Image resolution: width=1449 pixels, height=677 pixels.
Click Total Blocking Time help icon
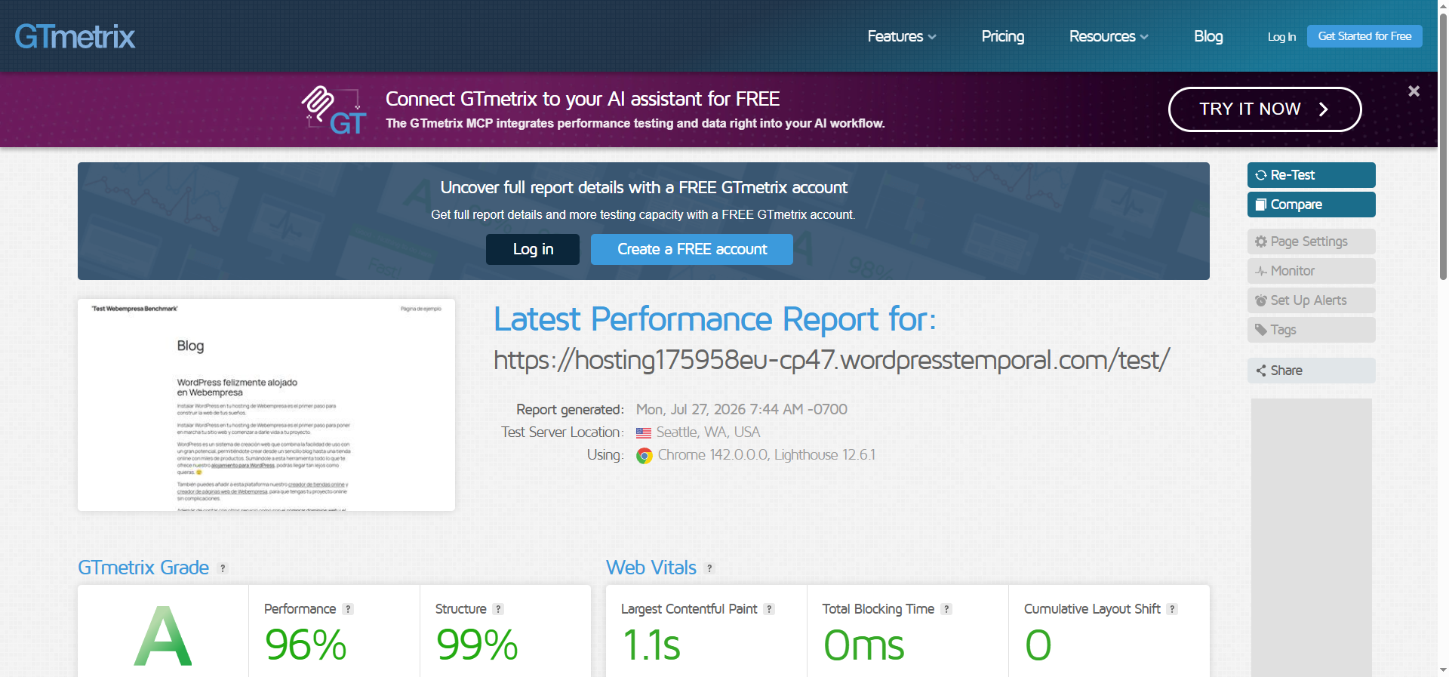click(x=946, y=609)
